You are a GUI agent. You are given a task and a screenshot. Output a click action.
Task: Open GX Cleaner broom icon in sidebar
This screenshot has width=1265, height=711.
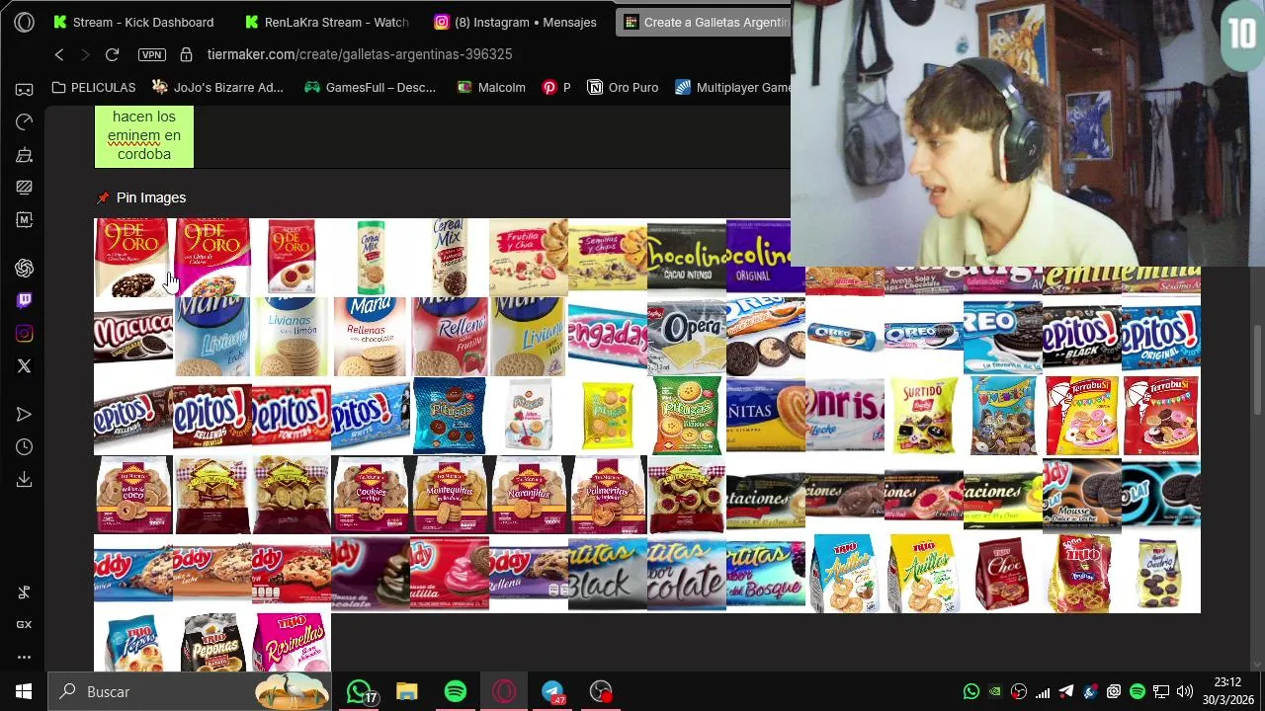point(24,154)
